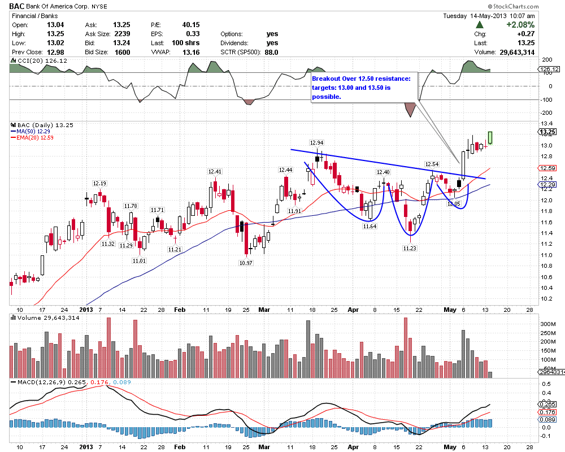Click the Last 100 shrs value
The image size is (565, 452).
click(185, 43)
